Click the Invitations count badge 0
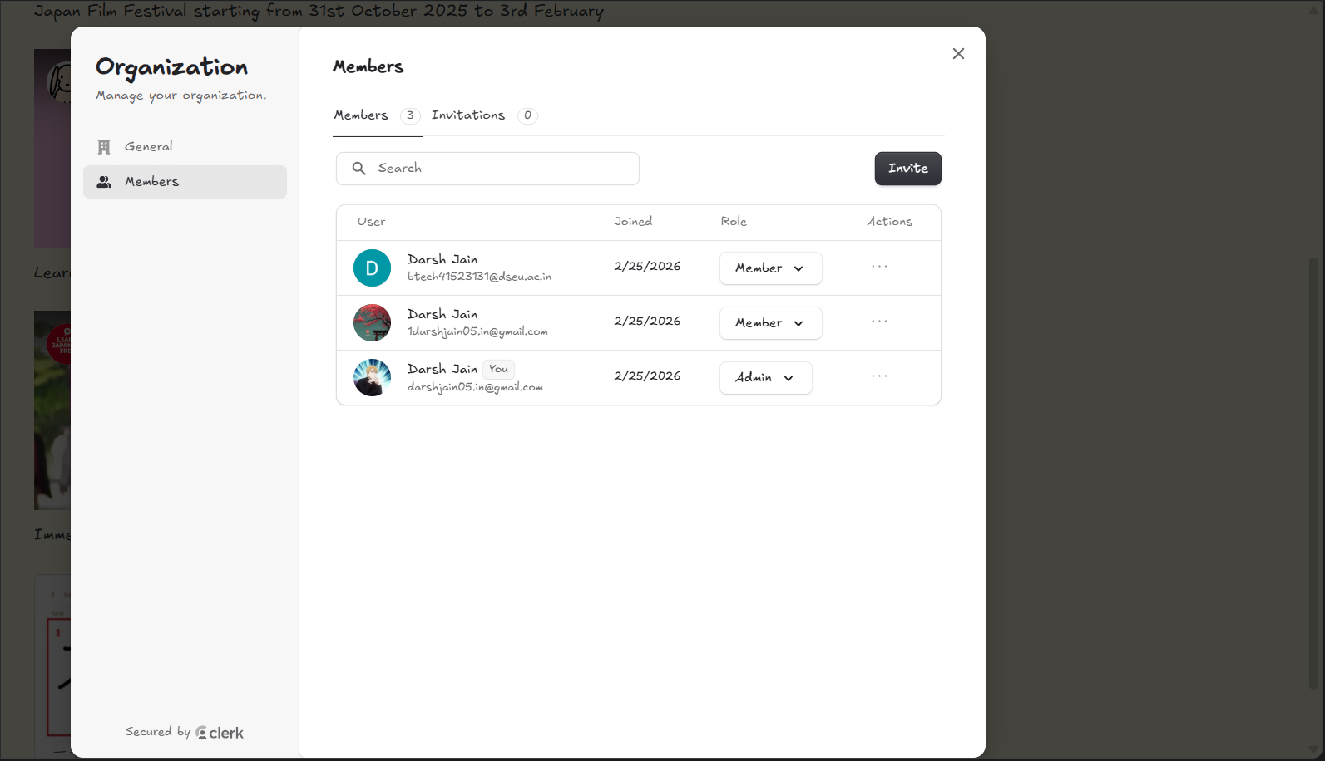This screenshot has height=761, width=1325. point(527,115)
